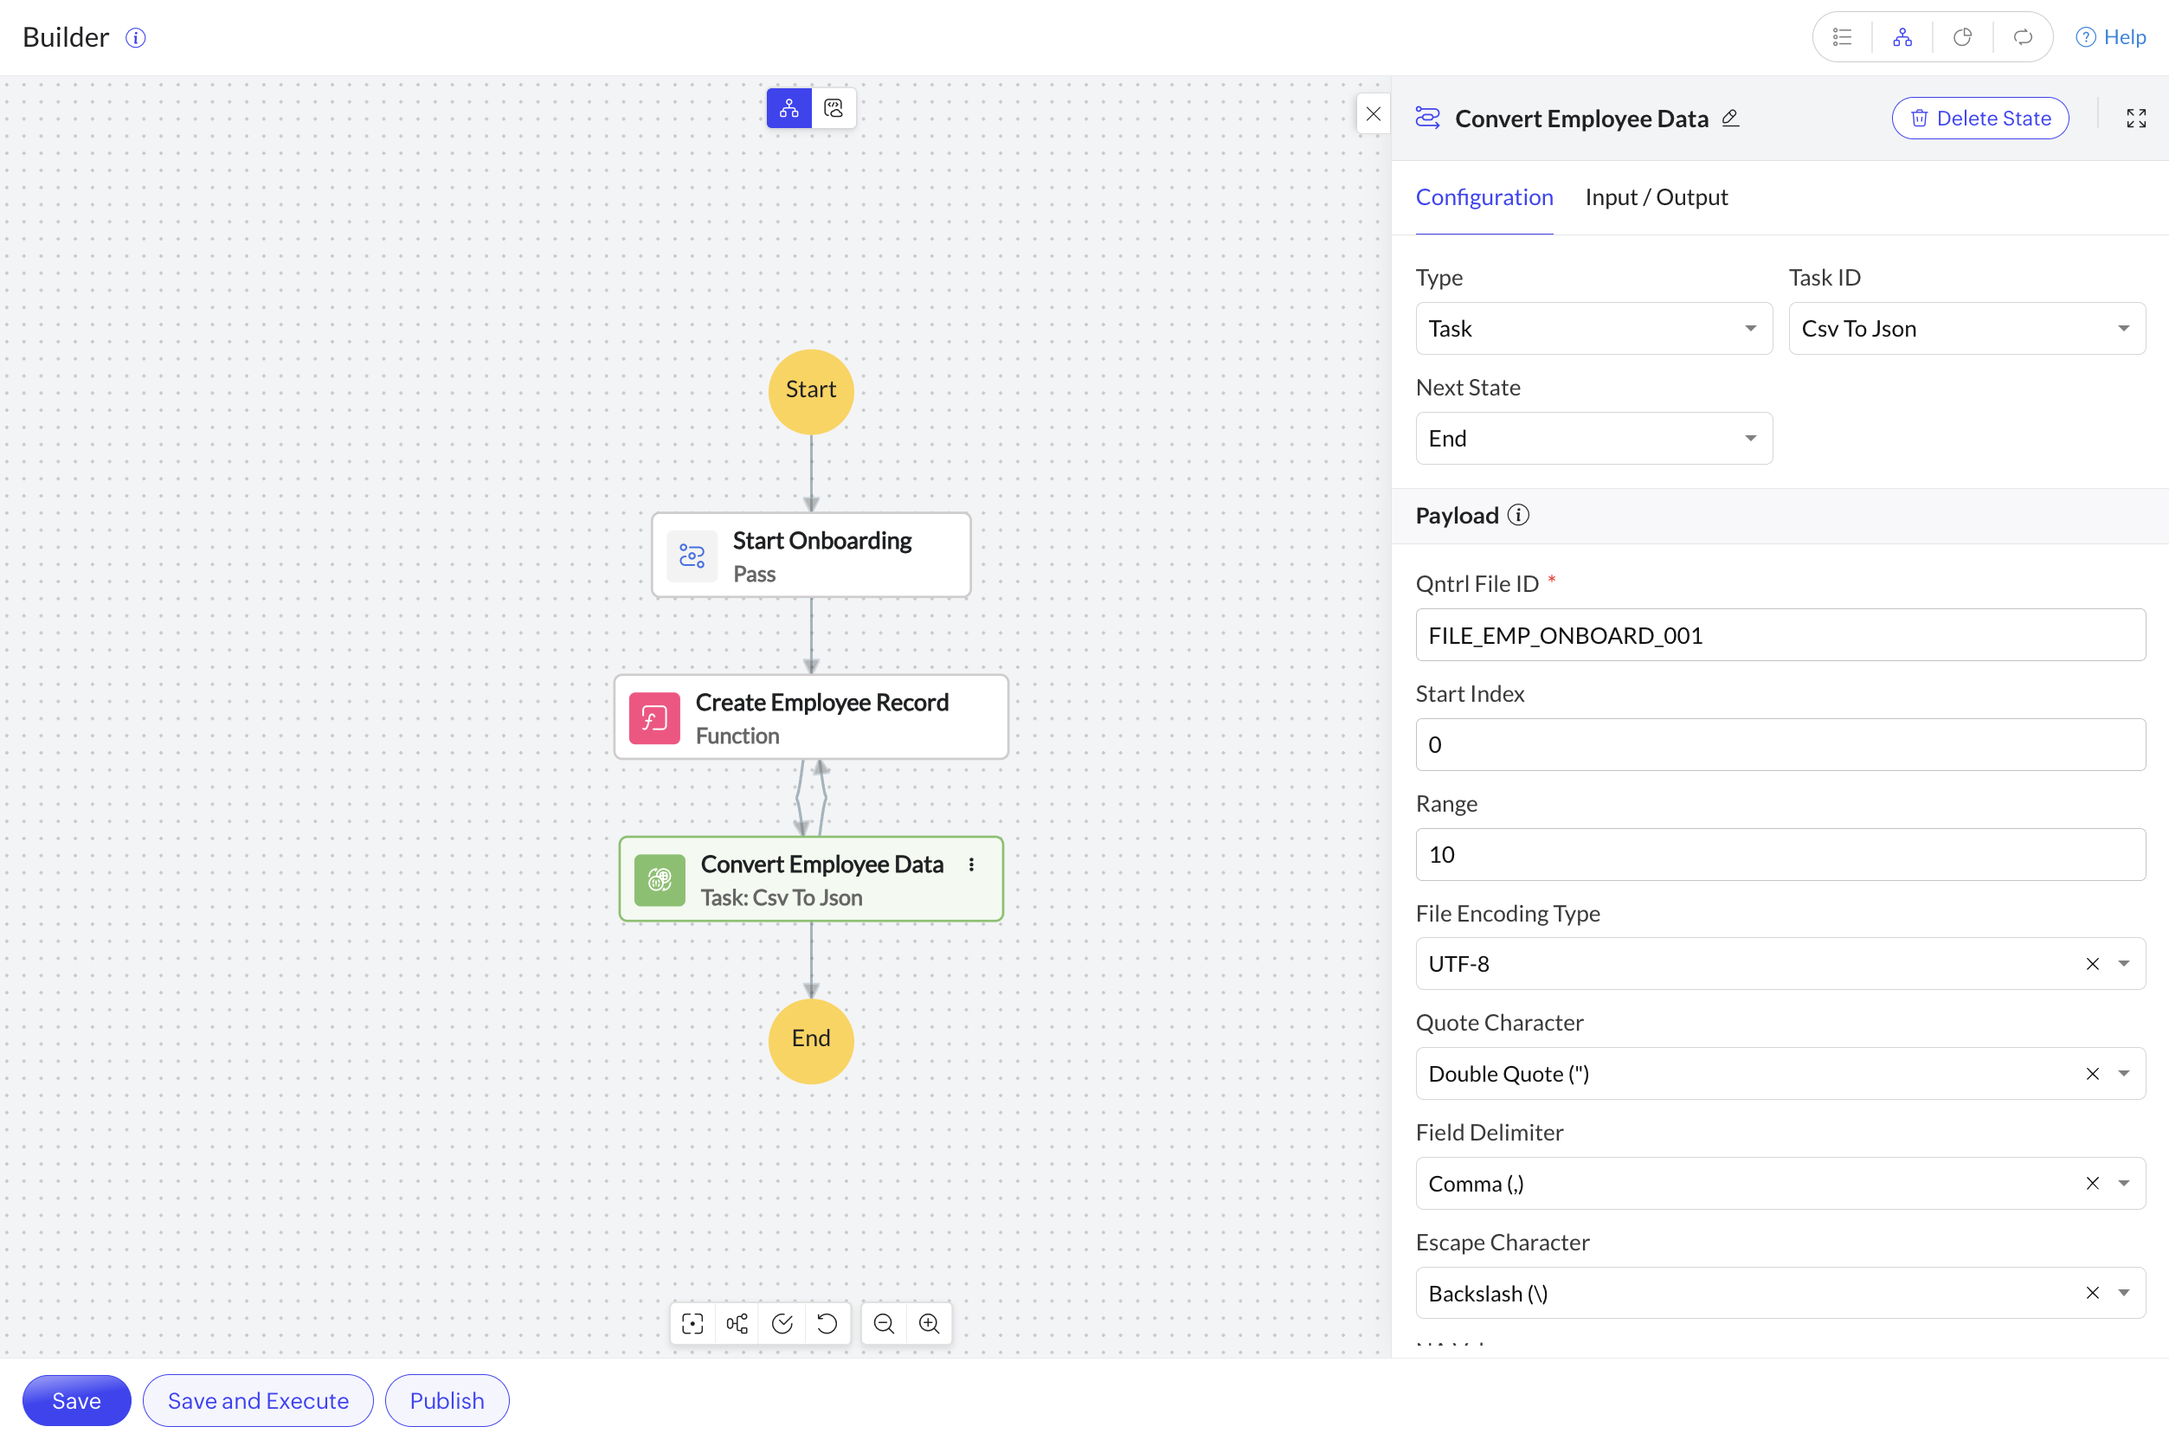Click the info icon next to Payload
The image size is (2169, 1433).
pyautogui.click(x=1518, y=516)
